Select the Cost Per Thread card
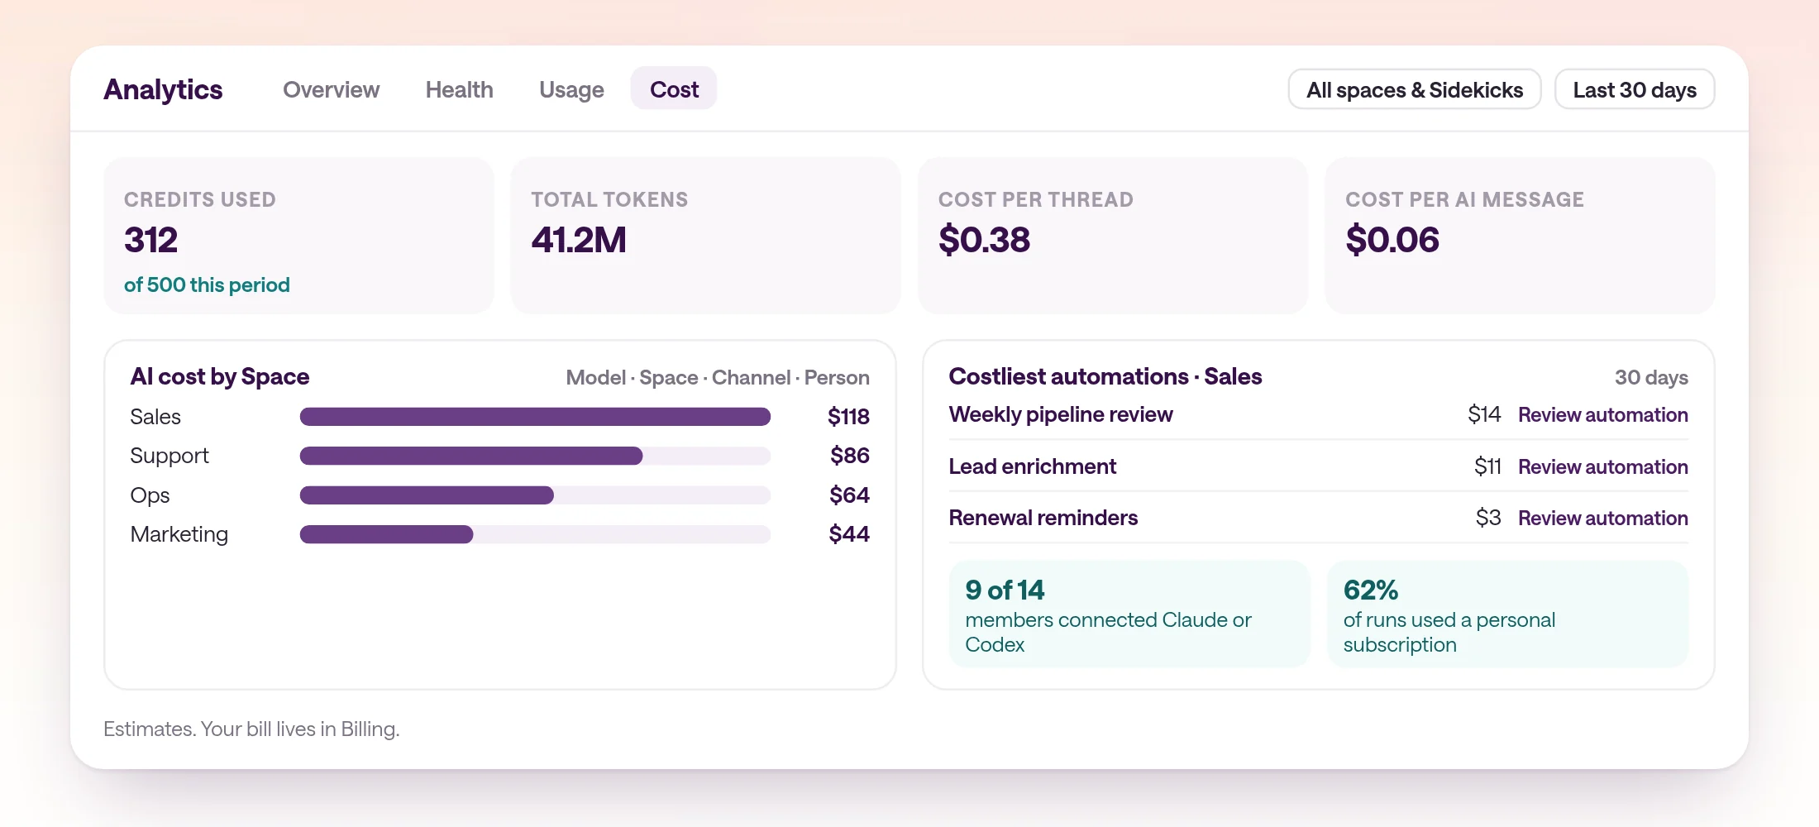1819x827 pixels. tap(1113, 236)
